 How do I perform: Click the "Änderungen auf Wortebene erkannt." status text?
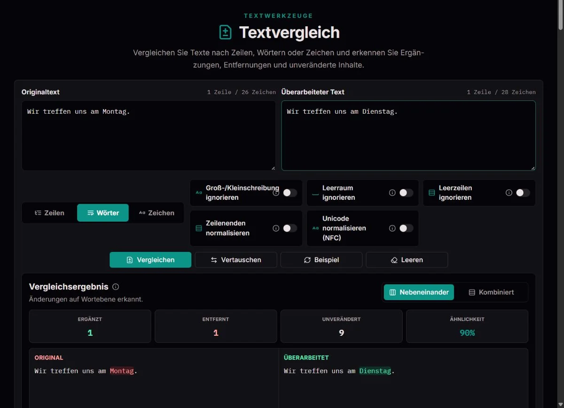click(86, 299)
